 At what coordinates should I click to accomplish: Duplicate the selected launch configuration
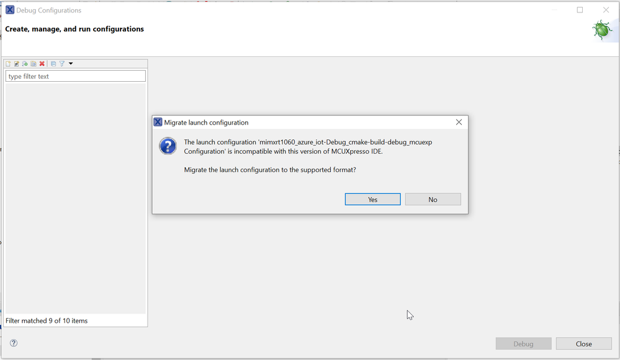point(34,63)
